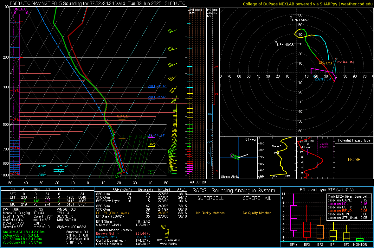Viewport: 374px width, 248px height.
Task: Click the yellow LFC marker on the skew-T
Action: (151, 145)
